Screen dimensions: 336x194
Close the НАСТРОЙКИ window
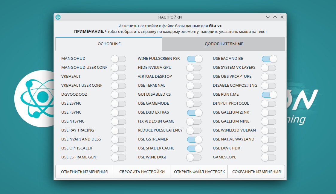pos(282,17)
